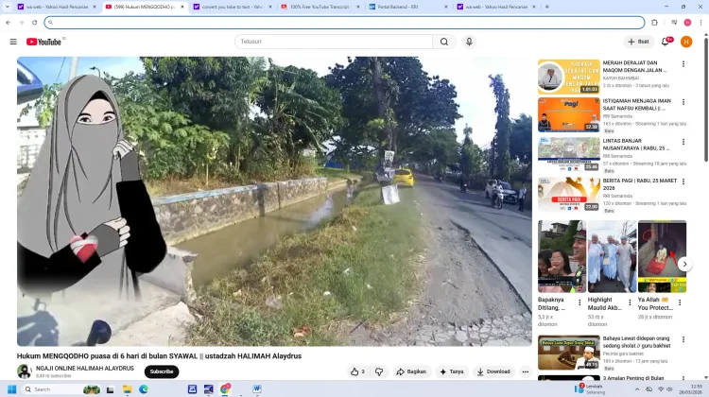
Task: Open options for ISTIQAMAH MENJAGA IMAN video
Action: click(683, 102)
